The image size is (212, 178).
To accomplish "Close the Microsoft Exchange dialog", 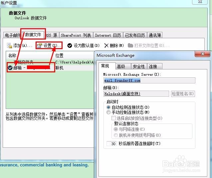I will [203, 54].
